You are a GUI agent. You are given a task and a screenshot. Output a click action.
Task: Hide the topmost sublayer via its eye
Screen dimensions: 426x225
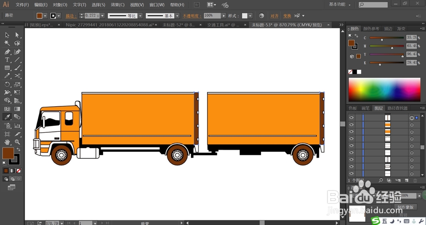pyautogui.click(x=351, y=117)
